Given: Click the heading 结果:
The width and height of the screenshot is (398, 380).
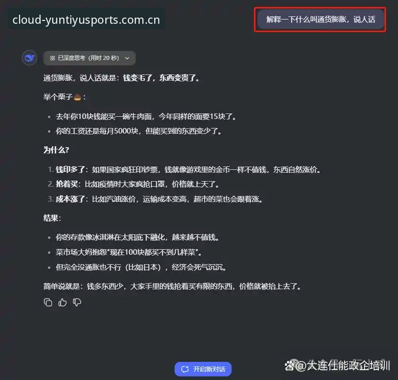Looking at the screenshot, I should [x=52, y=218].
